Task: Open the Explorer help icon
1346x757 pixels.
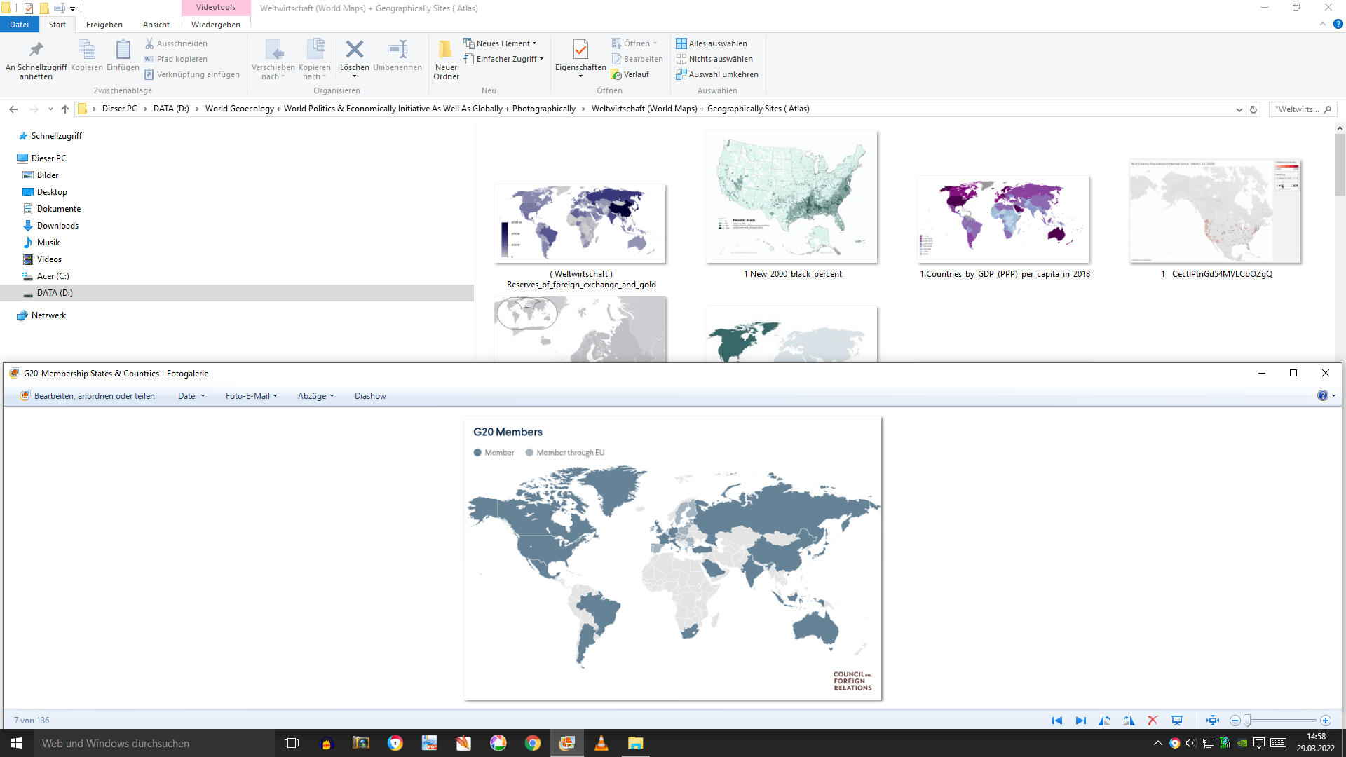Action: click(x=1338, y=24)
